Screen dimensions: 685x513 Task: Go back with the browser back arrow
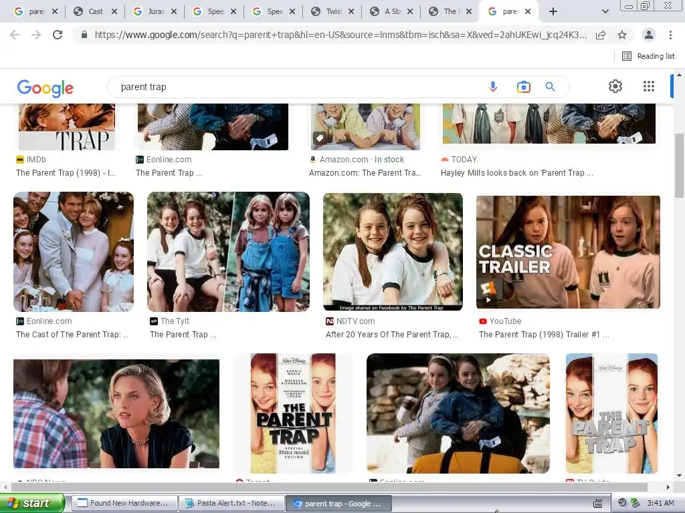15,35
